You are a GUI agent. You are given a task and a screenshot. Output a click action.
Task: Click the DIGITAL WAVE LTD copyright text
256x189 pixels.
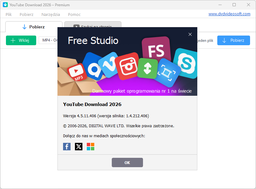[x=119, y=126]
